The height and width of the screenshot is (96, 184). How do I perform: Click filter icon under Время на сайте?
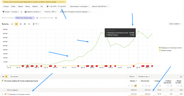point(178,86)
